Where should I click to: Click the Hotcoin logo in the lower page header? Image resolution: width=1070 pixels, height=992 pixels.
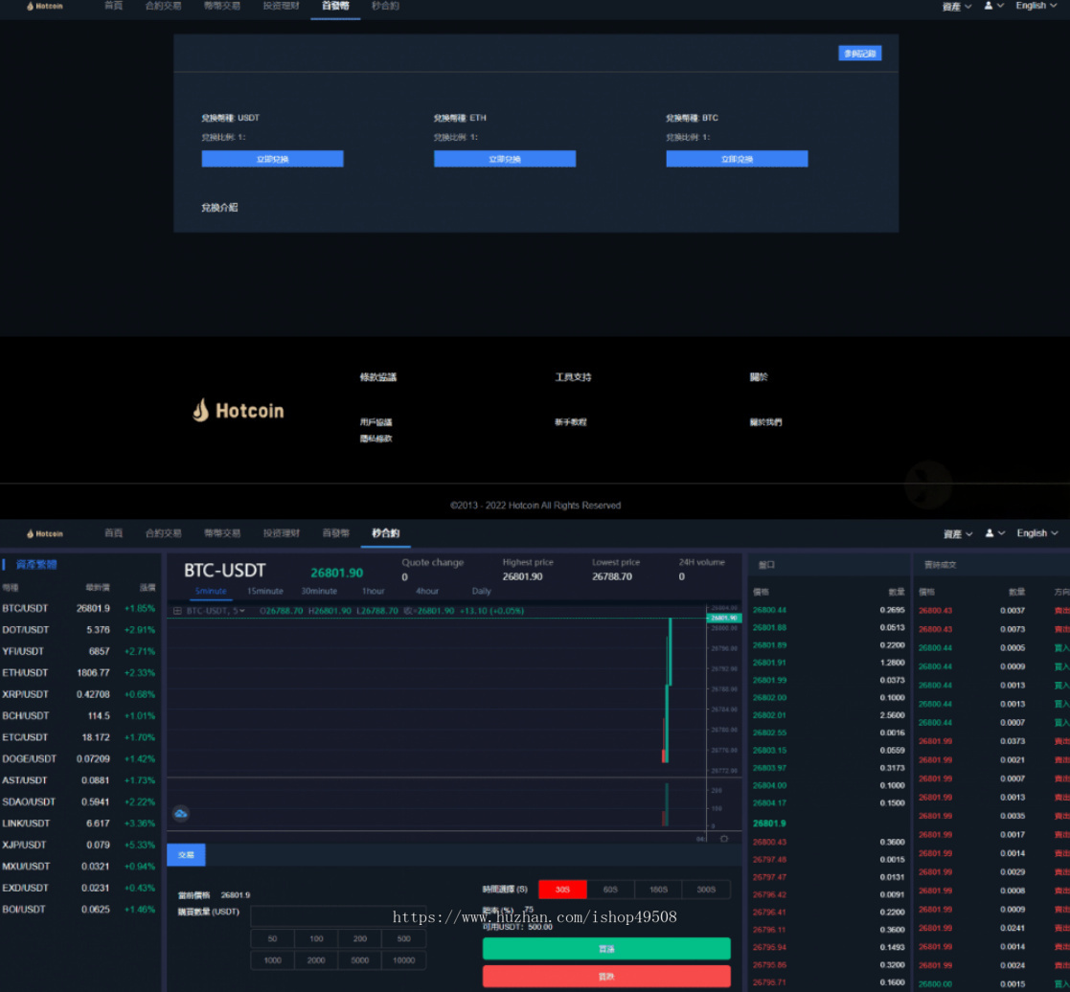pyautogui.click(x=44, y=533)
